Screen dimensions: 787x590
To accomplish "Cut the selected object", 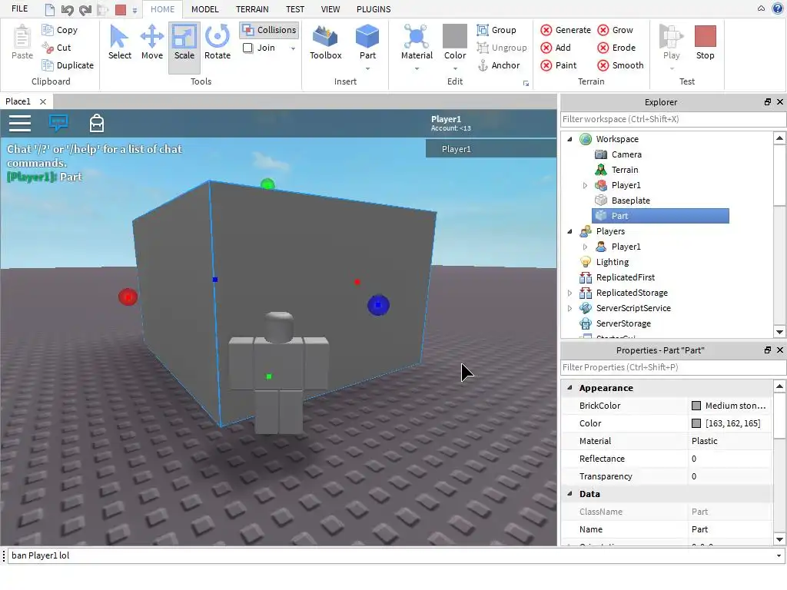I will coord(56,48).
